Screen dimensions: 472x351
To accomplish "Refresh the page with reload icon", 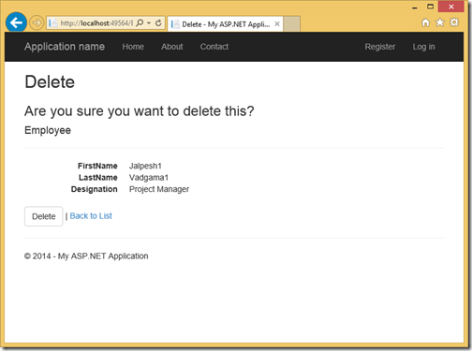I will [x=158, y=23].
